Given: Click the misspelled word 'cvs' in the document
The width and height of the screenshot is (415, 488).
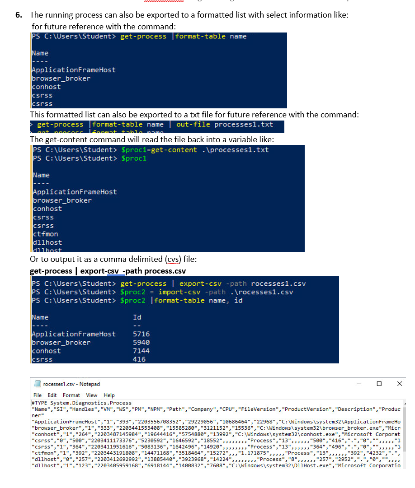Looking at the screenshot, I should (174, 259).
